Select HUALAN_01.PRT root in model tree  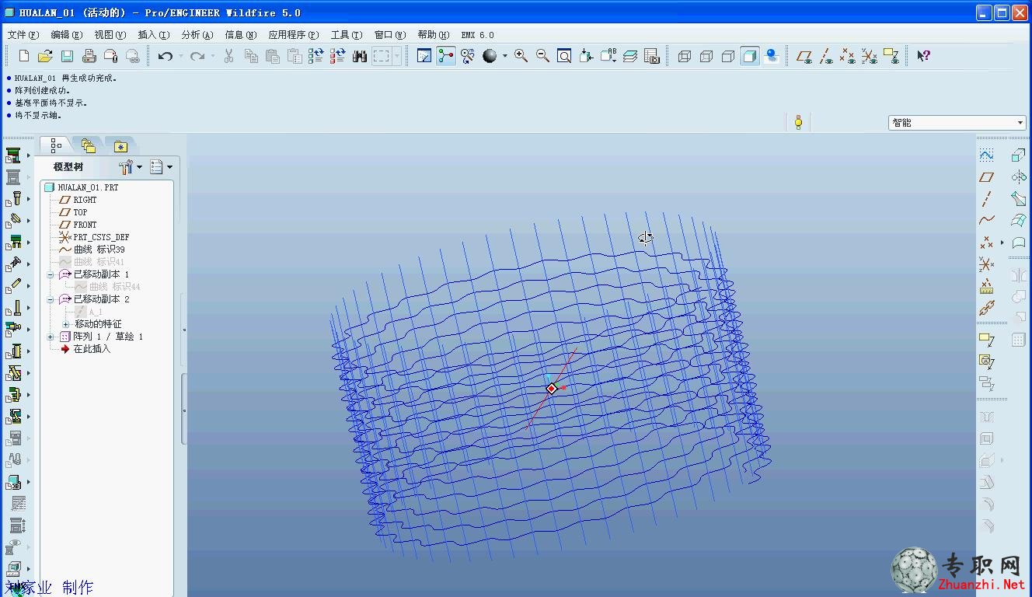[x=82, y=187]
